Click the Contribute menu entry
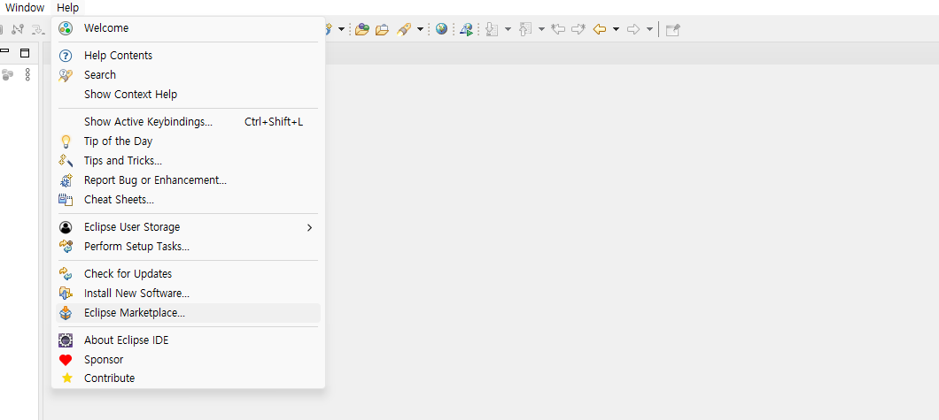This screenshot has height=420, width=939. [188, 378]
